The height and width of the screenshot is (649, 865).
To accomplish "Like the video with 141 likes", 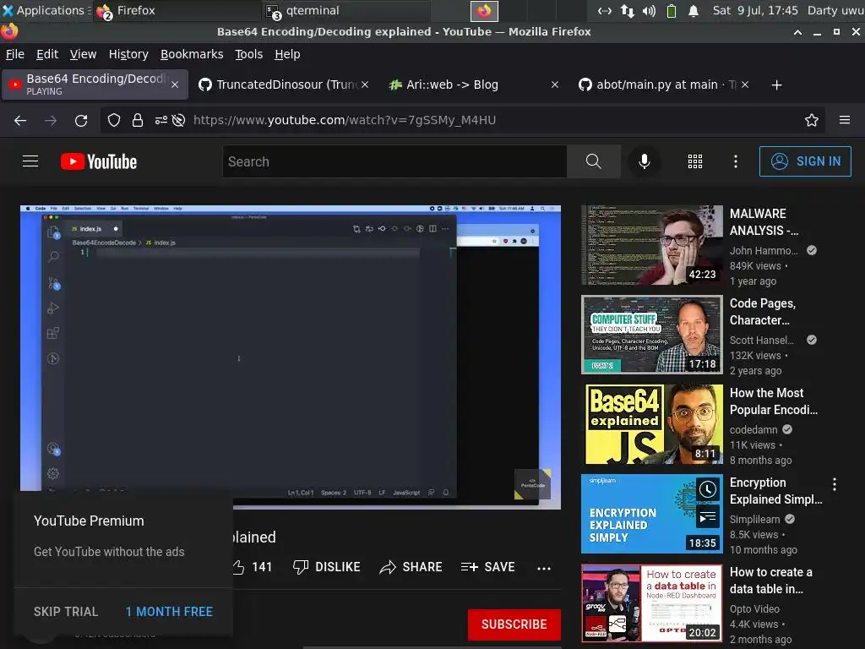I will tap(252, 567).
